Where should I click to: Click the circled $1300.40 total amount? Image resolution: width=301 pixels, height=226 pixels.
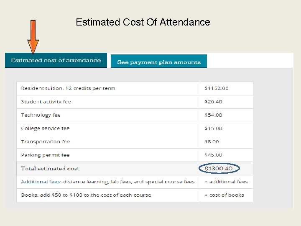[x=219, y=169]
